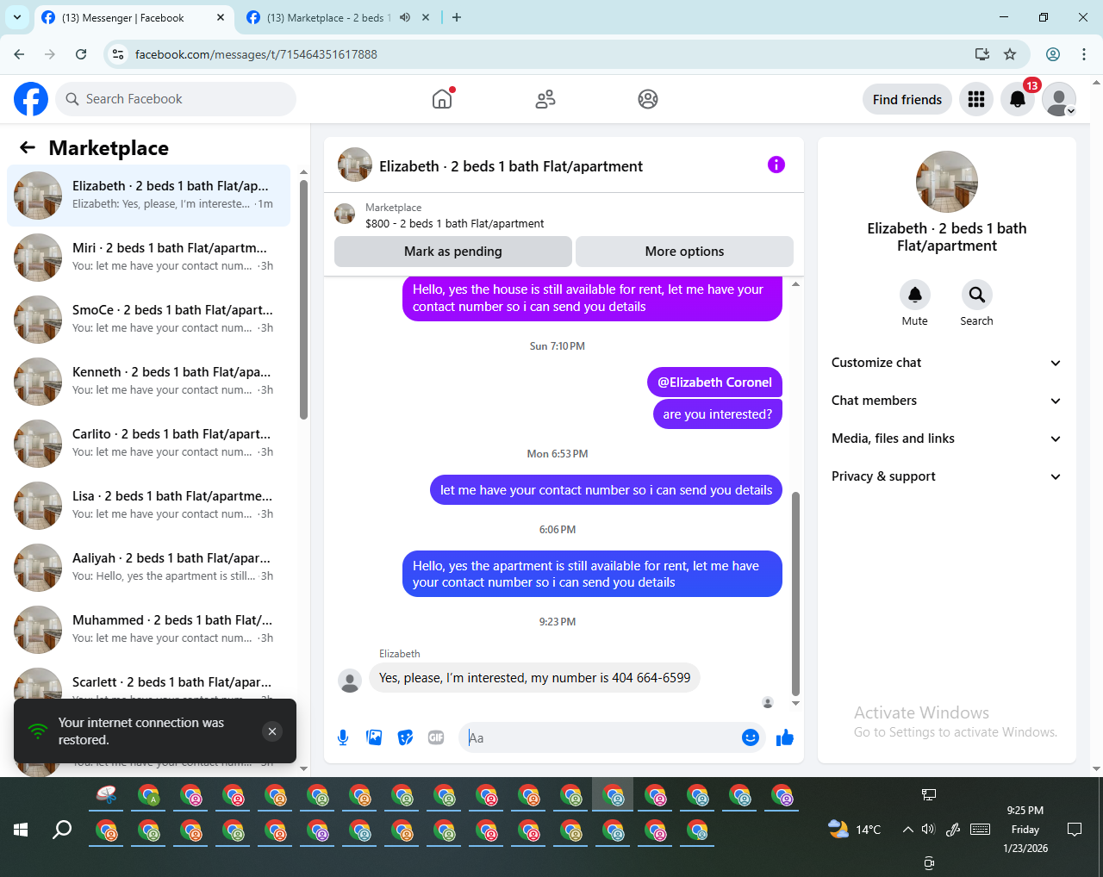
Task: Dismiss the internet connection restored notice
Action: (x=272, y=731)
